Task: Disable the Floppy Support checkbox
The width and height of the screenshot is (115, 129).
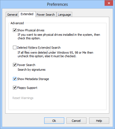Action: tap(15, 88)
